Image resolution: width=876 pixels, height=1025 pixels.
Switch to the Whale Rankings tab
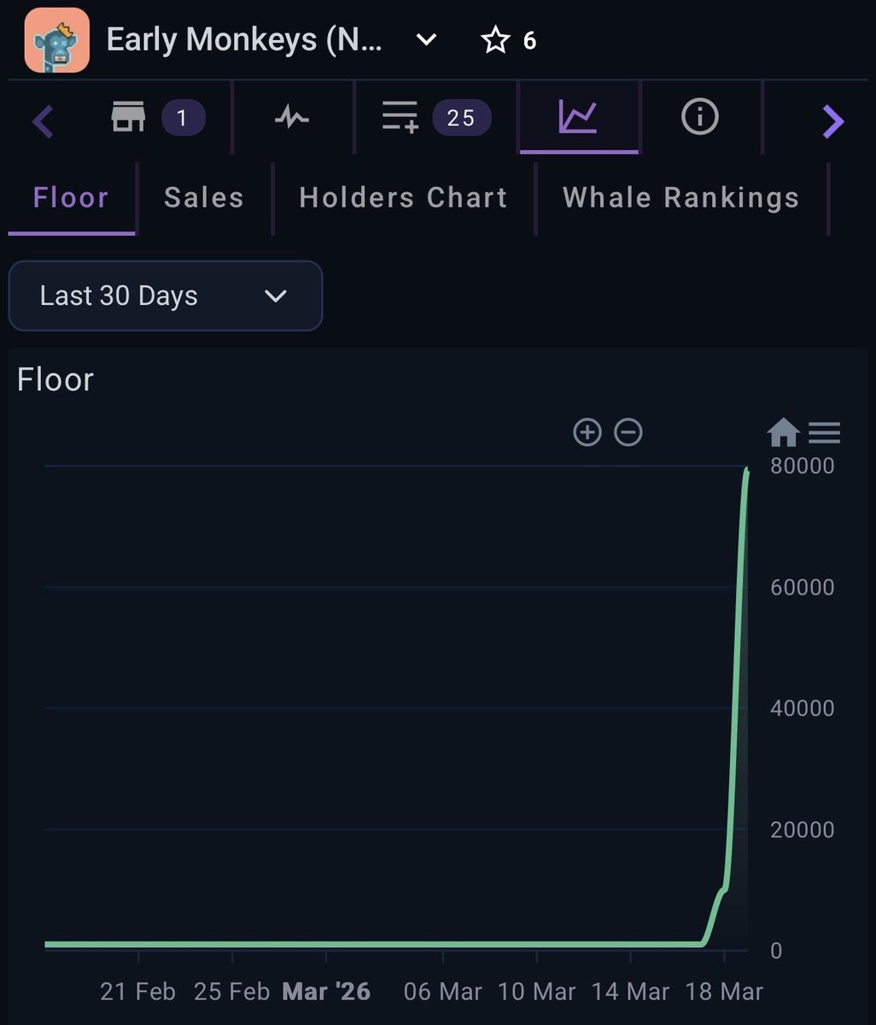pos(681,197)
